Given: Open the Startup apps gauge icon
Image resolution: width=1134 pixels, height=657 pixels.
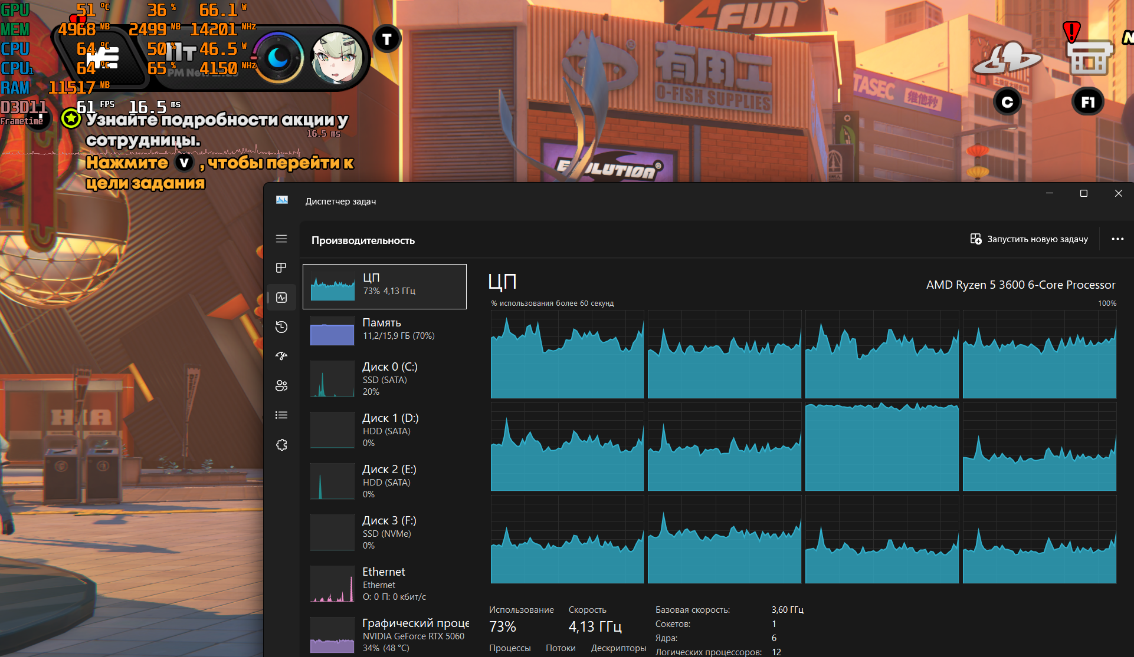Looking at the screenshot, I should 281,356.
